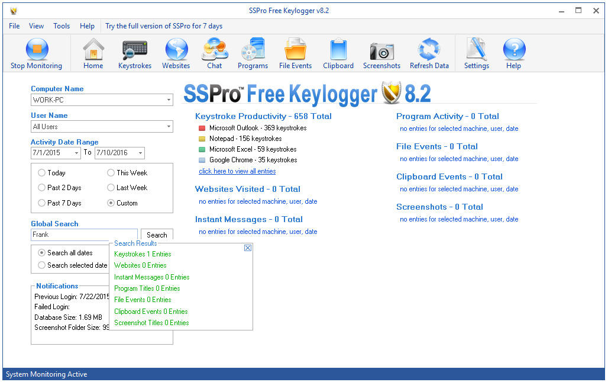Expand the Computer Name dropdown

click(169, 99)
